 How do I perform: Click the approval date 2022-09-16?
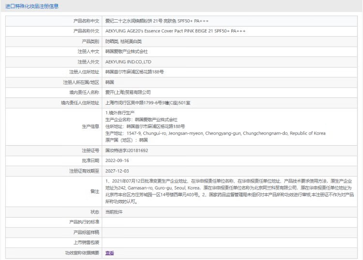pos(117,161)
